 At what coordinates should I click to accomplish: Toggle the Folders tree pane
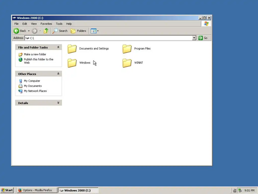click(x=78, y=31)
